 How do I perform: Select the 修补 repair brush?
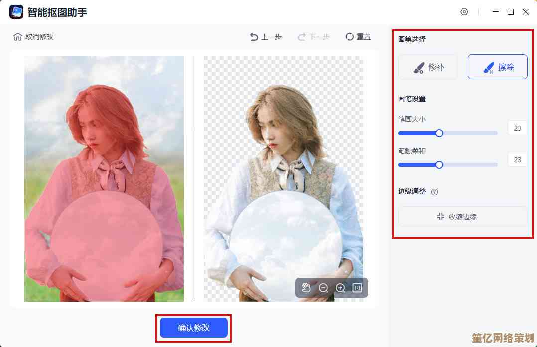[x=428, y=67]
